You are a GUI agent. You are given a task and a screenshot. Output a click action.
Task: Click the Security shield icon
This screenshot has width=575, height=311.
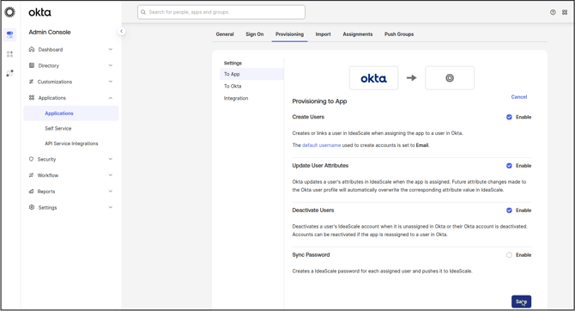(x=31, y=159)
